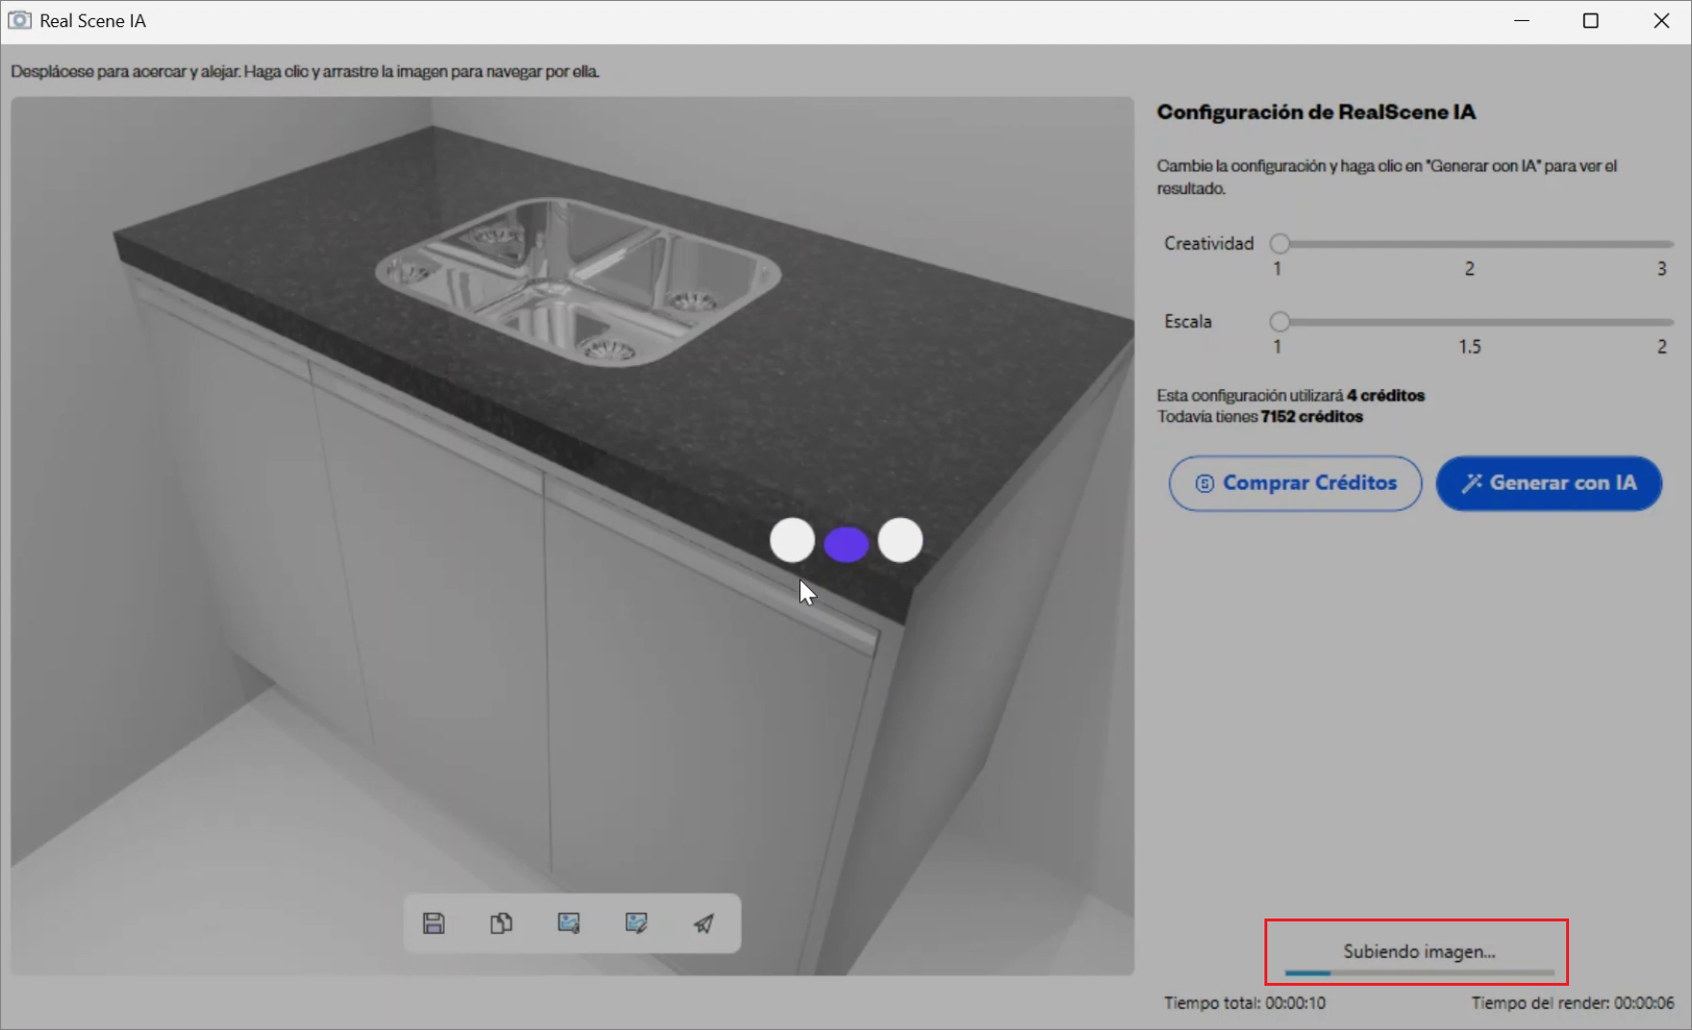Click the Escala slider handle
The width and height of the screenshot is (1692, 1030).
(x=1280, y=321)
